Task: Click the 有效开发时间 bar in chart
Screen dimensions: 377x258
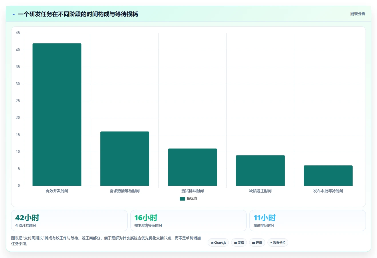Action: (57, 115)
